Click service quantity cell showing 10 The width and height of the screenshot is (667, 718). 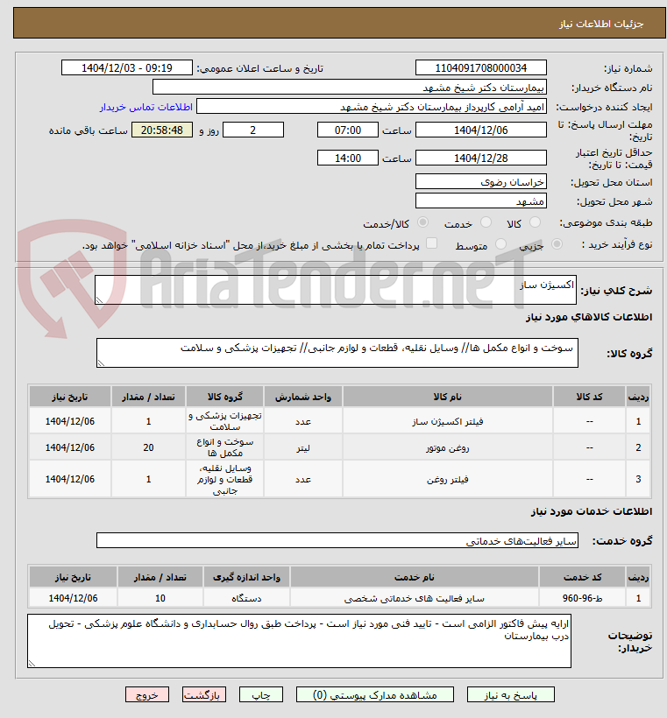tap(160, 598)
